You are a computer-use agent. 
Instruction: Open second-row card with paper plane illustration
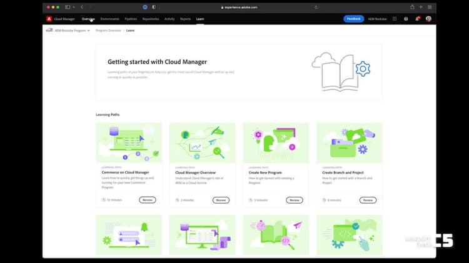click(x=276, y=236)
